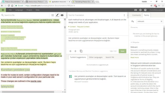Reload the browser page
Screen dimensions: 165x93
pyautogui.click(x=9, y=6)
